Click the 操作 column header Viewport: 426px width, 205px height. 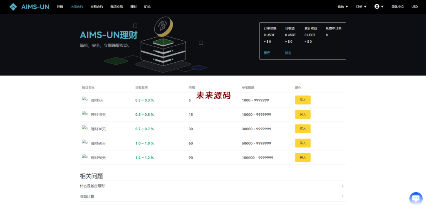click(298, 88)
